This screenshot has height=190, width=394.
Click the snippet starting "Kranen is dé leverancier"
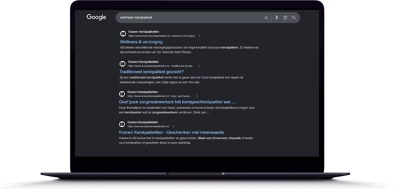click(186, 140)
